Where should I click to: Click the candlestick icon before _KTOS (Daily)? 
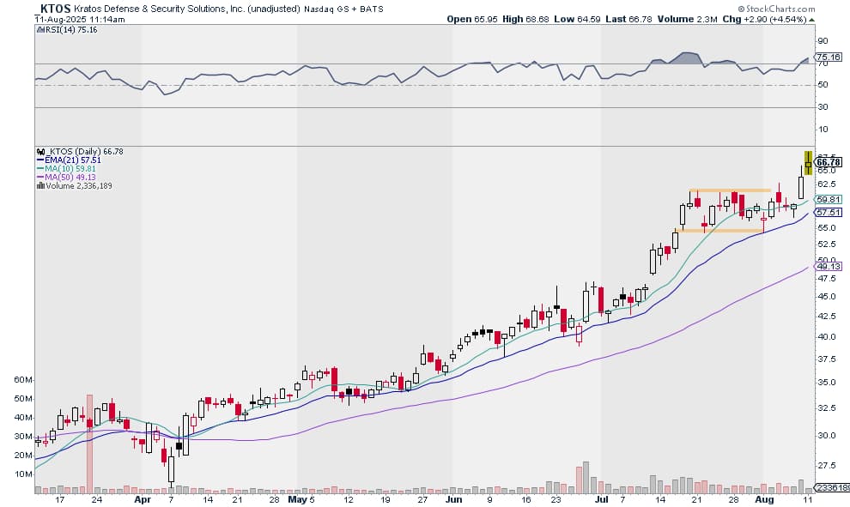pyautogui.click(x=40, y=152)
